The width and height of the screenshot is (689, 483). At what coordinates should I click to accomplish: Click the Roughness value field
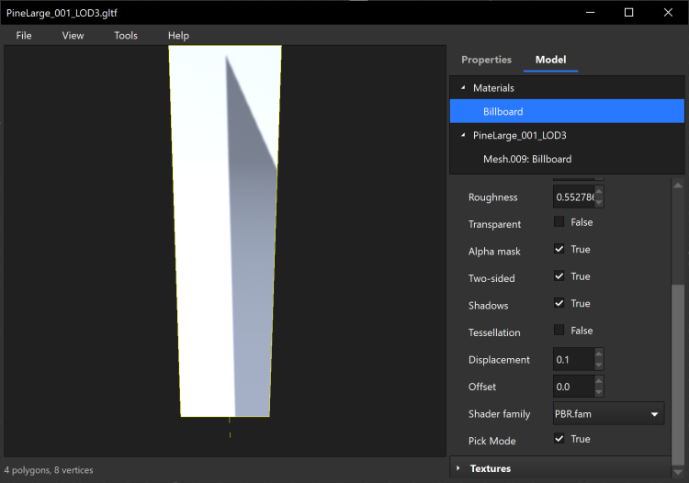[573, 197]
